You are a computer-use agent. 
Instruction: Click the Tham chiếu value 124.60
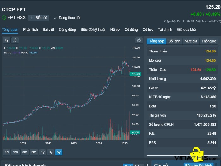click(210, 51)
